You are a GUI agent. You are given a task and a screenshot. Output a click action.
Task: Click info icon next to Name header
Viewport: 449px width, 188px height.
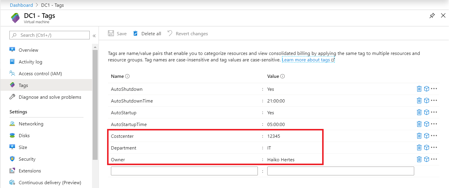pyautogui.click(x=127, y=76)
